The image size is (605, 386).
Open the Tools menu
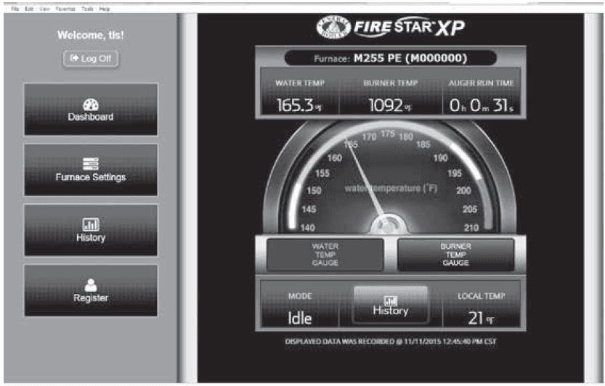click(x=87, y=9)
